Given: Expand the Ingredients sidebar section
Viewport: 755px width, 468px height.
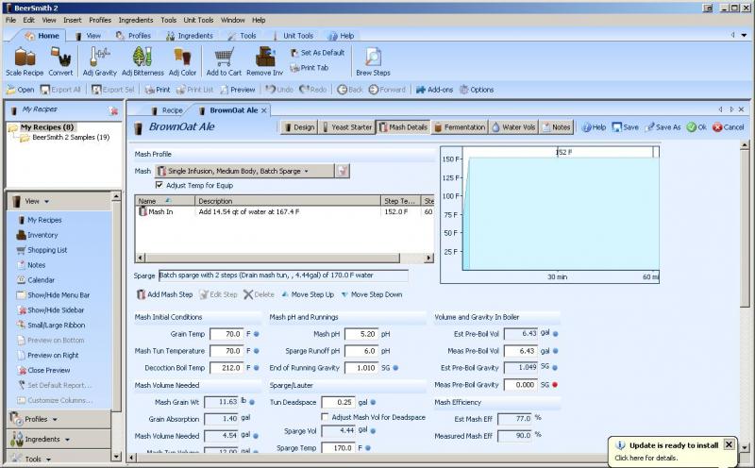Looking at the screenshot, I should [x=59, y=439].
